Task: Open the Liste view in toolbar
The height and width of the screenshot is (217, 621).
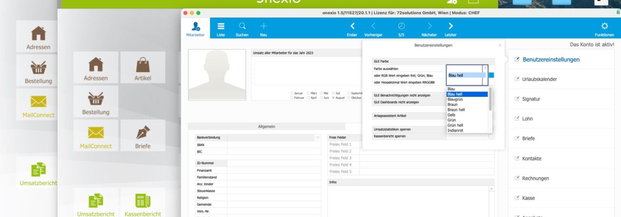Action: 221,29
